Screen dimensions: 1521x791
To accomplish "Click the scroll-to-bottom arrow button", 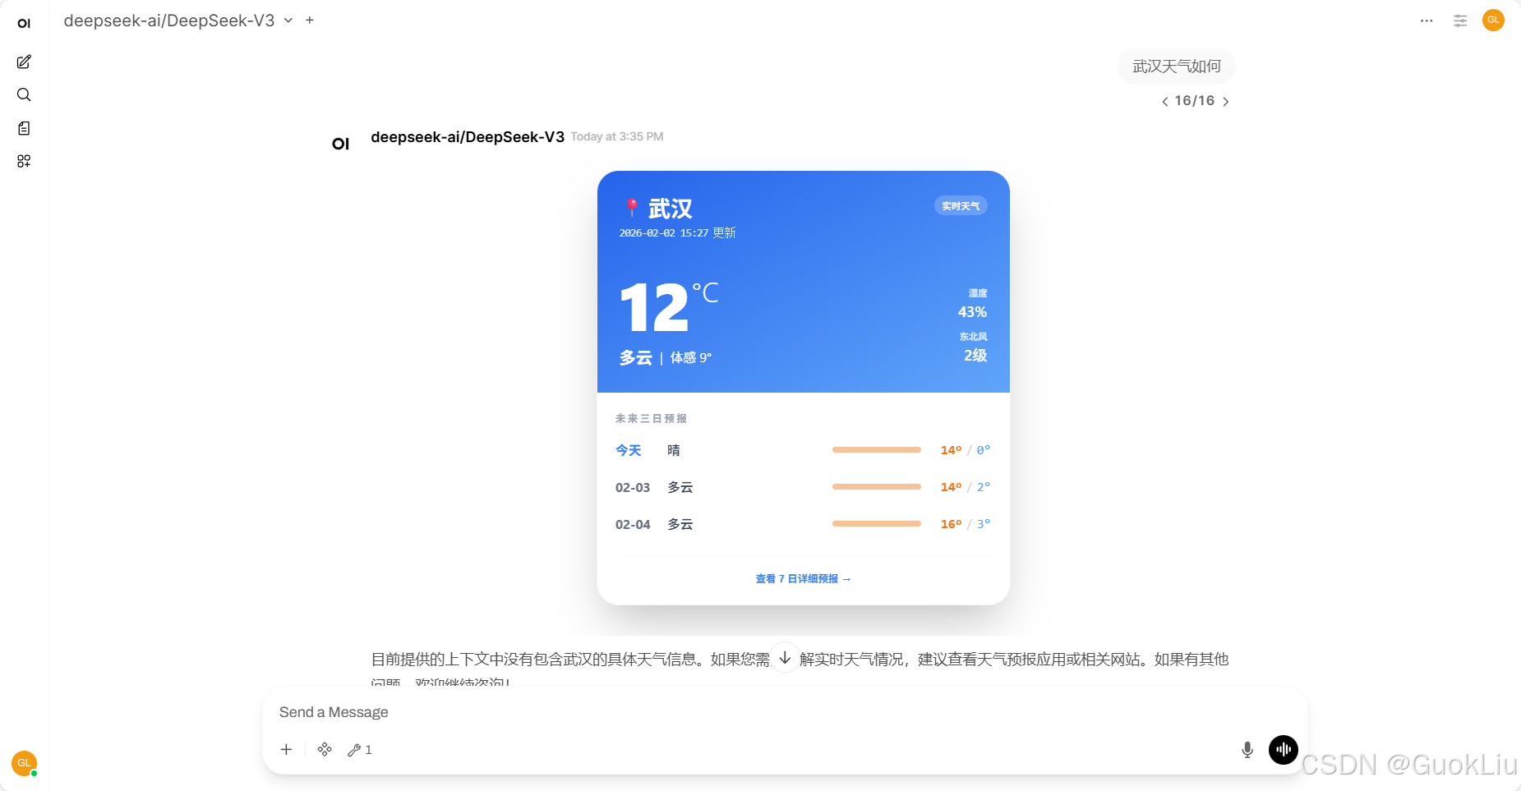I will pyautogui.click(x=785, y=657).
